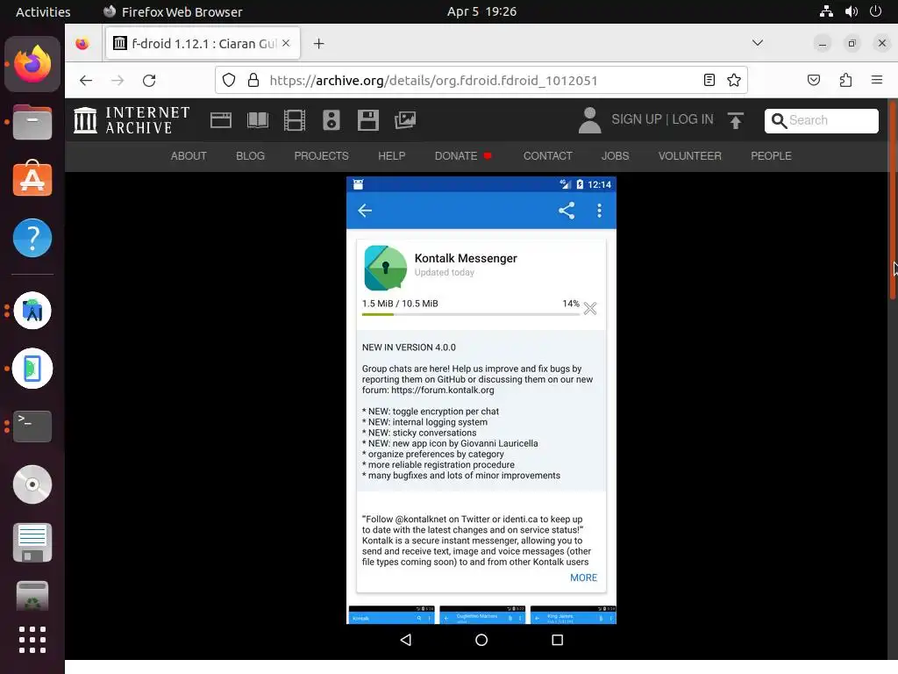This screenshot has height=674, width=898.
Task: Bookmark this page with star icon
Action: [x=734, y=80]
